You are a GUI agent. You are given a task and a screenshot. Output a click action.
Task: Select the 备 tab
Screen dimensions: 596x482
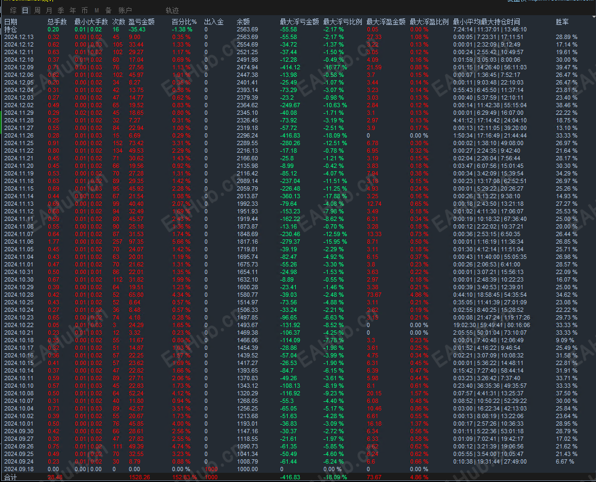click(x=108, y=10)
